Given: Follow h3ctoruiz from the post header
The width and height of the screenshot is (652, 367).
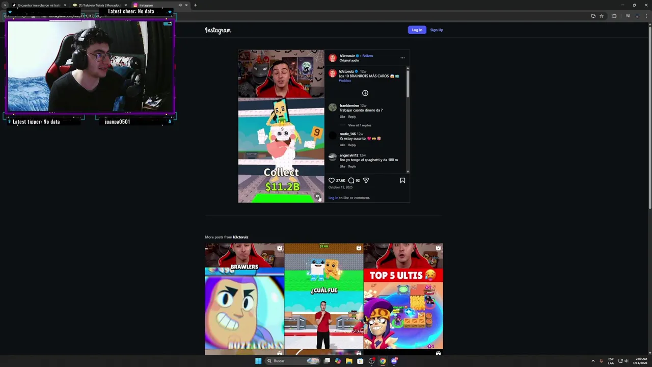Looking at the screenshot, I should tap(368, 56).
